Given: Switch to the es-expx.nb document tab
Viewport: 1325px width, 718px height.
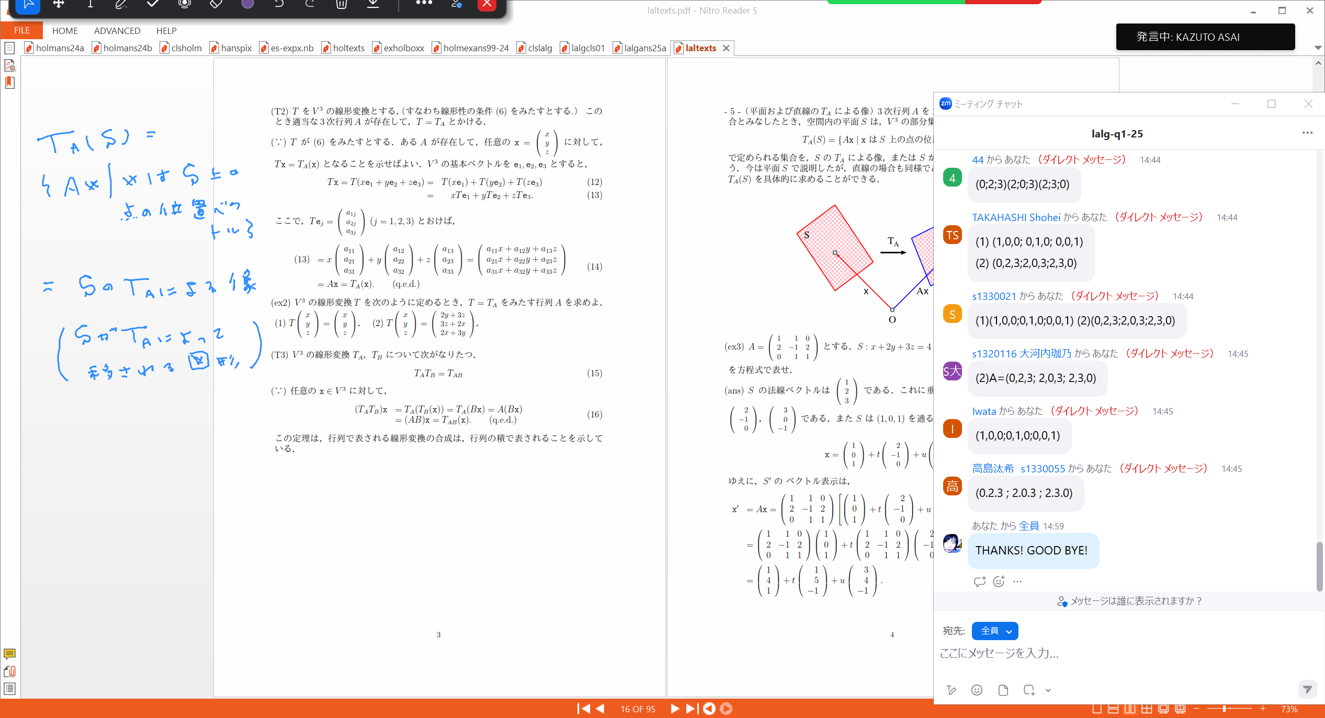Looking at the screenshot, I should (287, 48).
